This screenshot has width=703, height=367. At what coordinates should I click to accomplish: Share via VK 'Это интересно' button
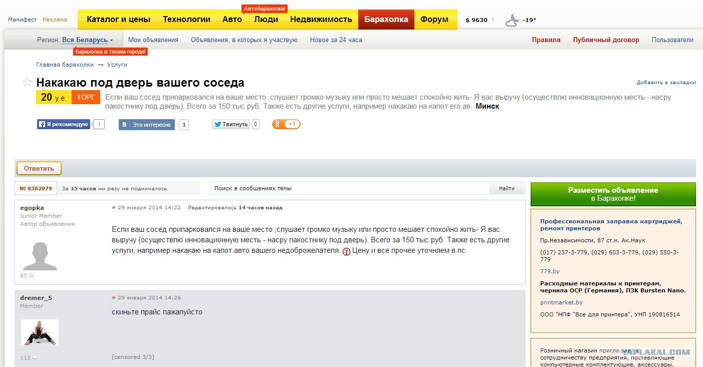pyautogui.click(x=147, y=125)
